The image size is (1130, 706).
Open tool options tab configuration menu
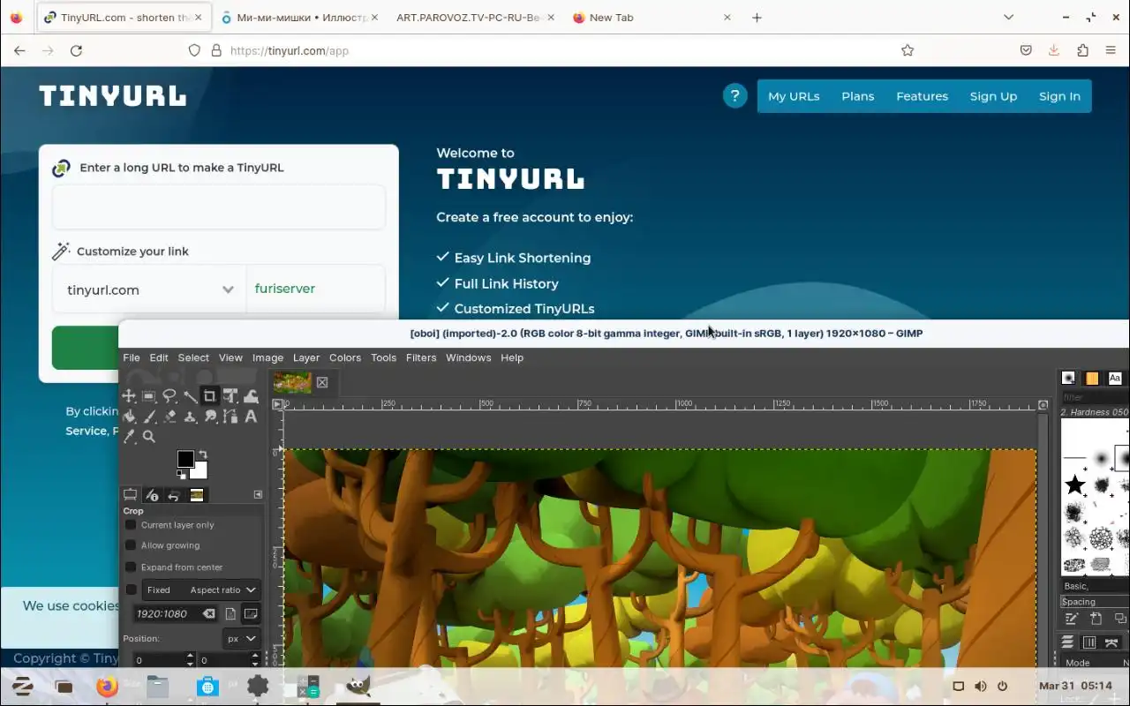[x=258, y=495]
